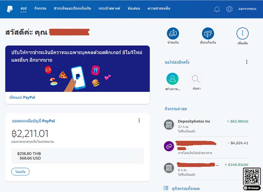This screenshot has height=192, width=263.
Task: Go to the สรุป summary tab
Action: click(24, 8)
